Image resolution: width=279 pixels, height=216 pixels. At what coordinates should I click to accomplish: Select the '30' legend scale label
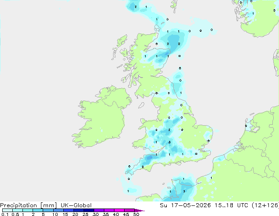[95, 214]
